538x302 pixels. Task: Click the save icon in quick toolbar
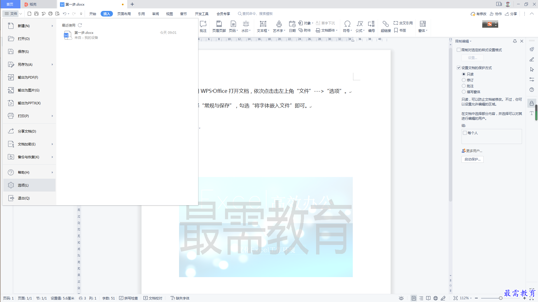pos(36,13)
